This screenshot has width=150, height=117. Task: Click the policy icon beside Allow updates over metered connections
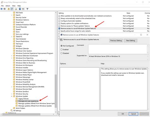tap(59, 16)
